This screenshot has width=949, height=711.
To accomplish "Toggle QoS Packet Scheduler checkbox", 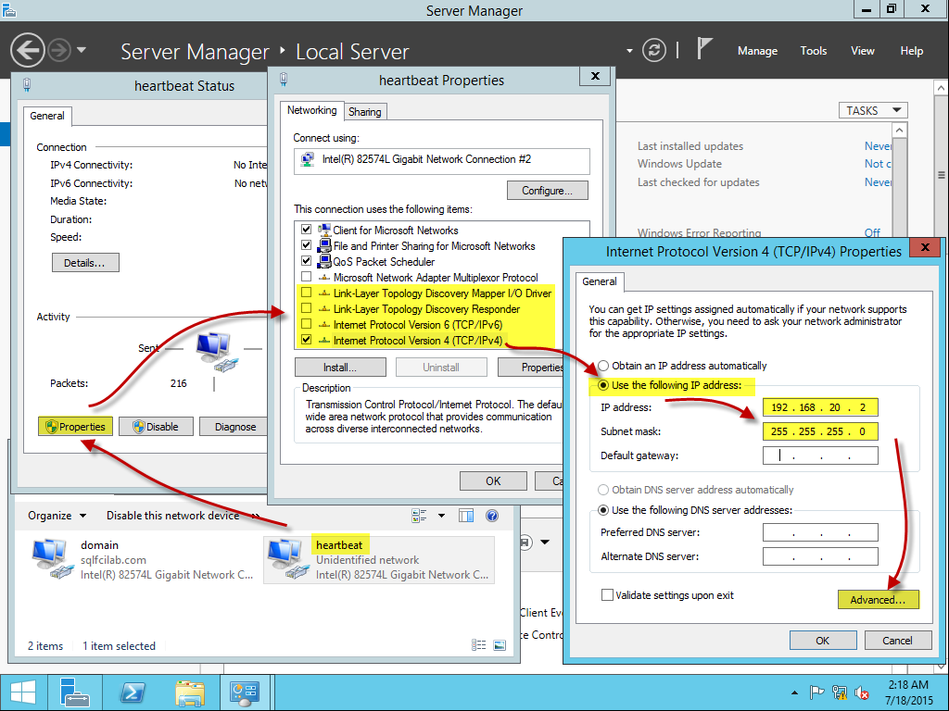I will coord(306,261).
